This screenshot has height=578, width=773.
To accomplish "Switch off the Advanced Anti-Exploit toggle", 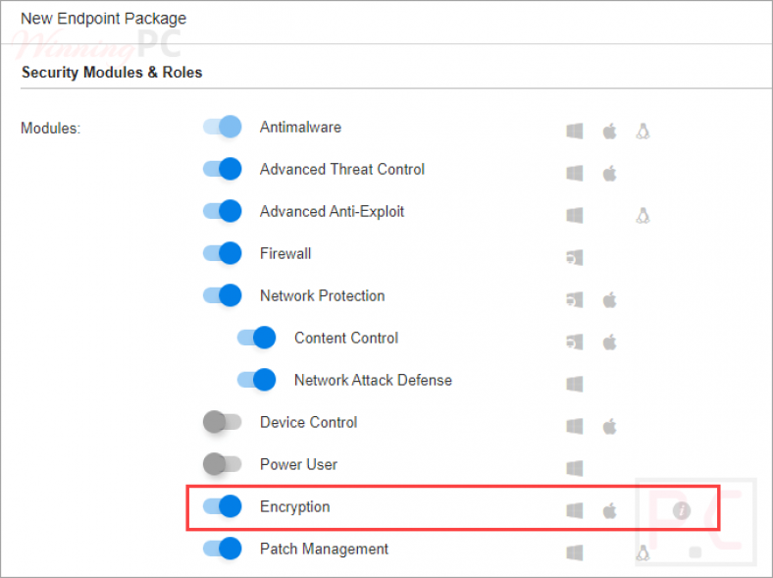I will 223,212.
